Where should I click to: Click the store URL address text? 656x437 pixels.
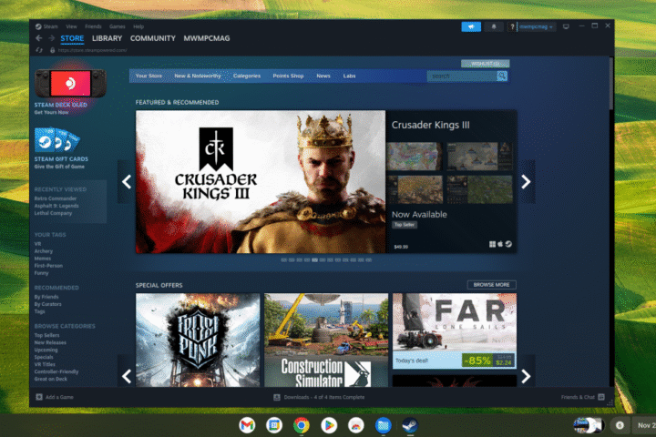click(92, 50)
